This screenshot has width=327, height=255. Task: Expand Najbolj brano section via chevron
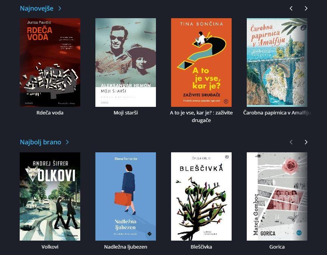pyautogui.click(x=67, y=142)
